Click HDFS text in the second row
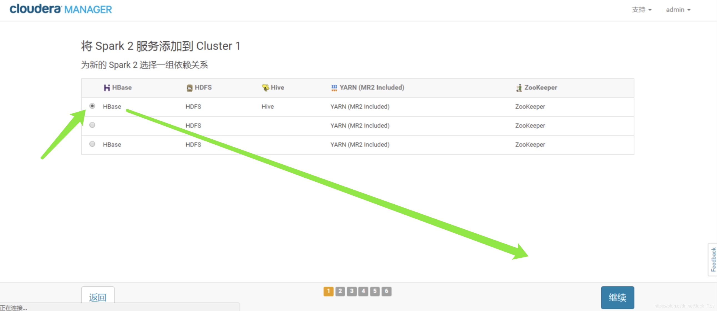The height and width of the screenshot is (311, 717). coord(194,126)
